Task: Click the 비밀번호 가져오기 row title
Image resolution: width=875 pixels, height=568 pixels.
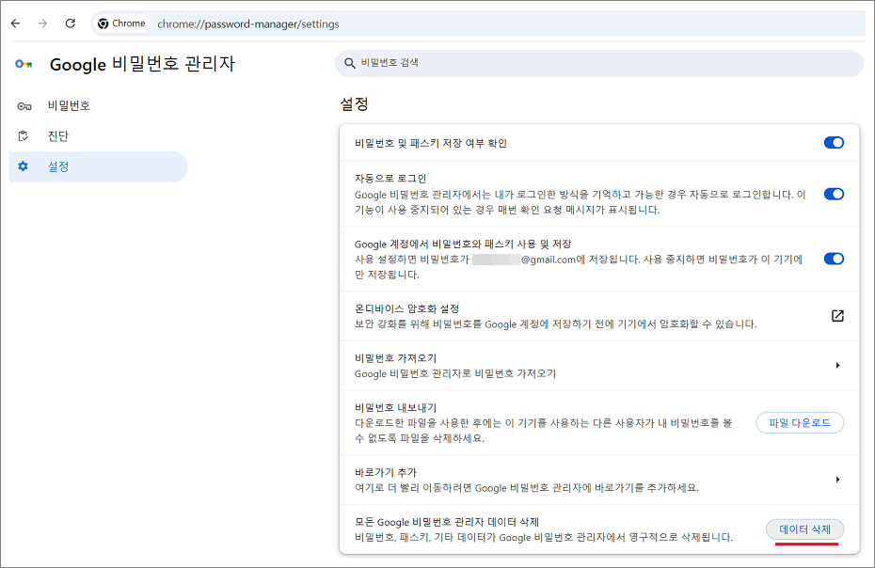Action: 396,358
